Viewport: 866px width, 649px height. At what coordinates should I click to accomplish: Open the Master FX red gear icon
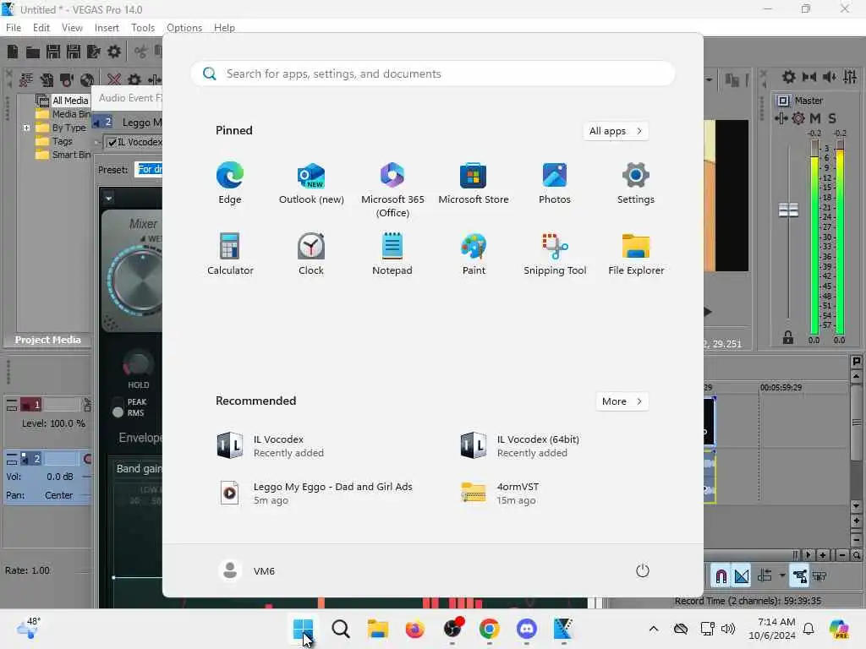pos(798,118)
